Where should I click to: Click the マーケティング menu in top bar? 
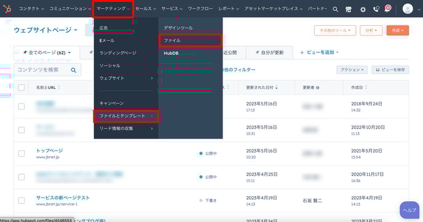113,9
